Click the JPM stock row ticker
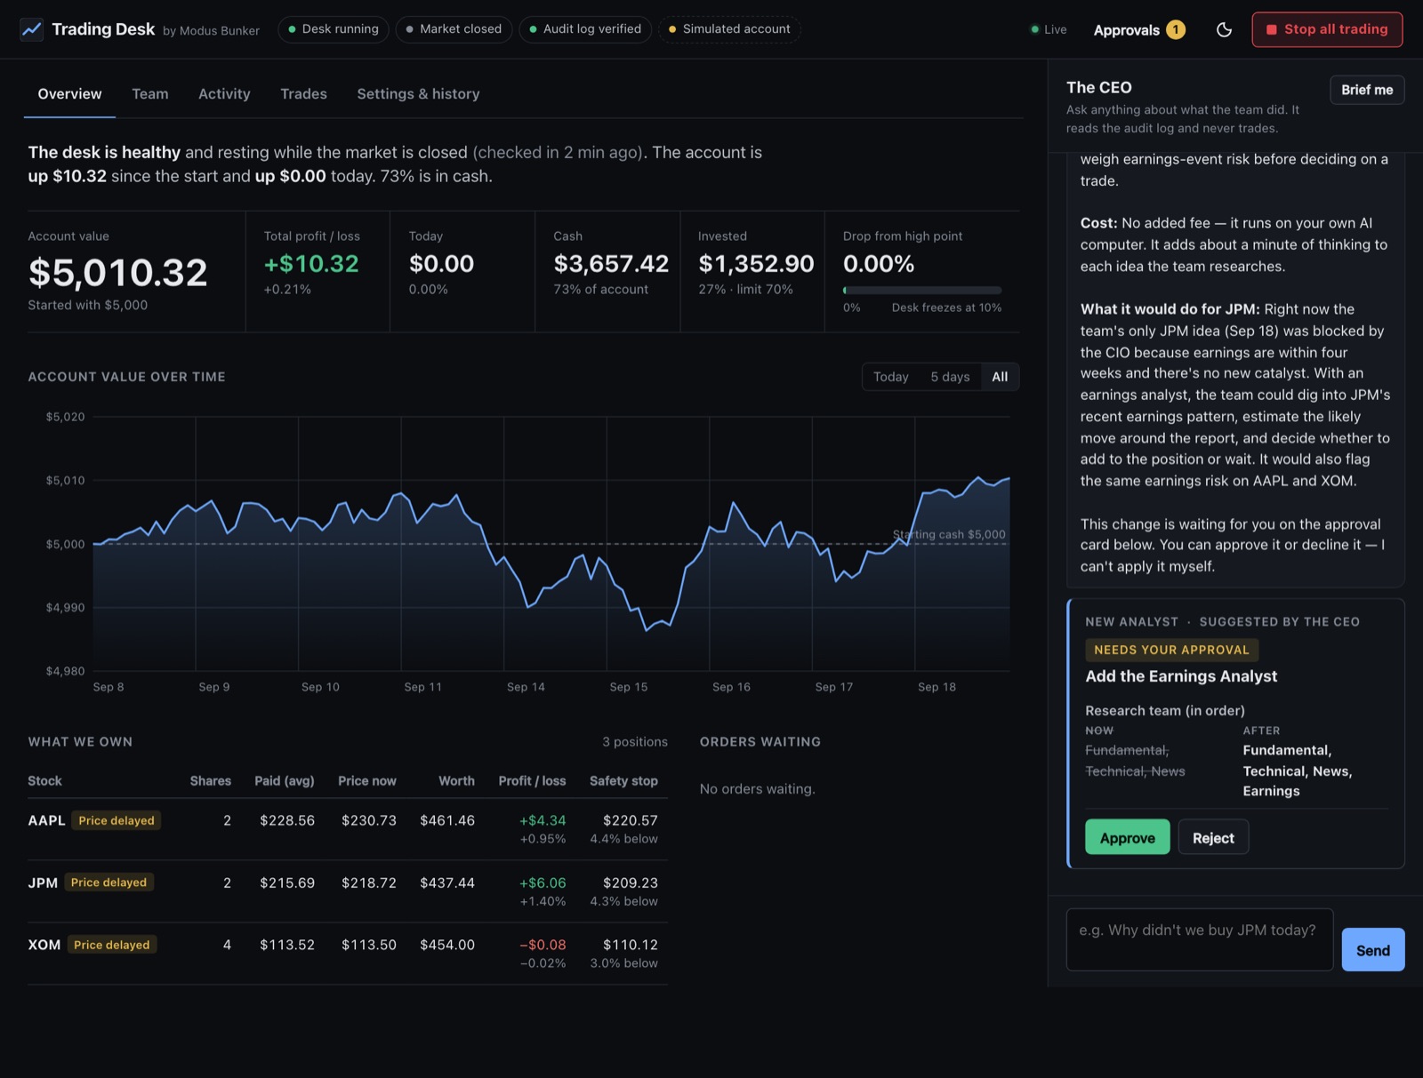Screen dimensions: 1423x1078 pyautogui.click(x=43, y=882)
